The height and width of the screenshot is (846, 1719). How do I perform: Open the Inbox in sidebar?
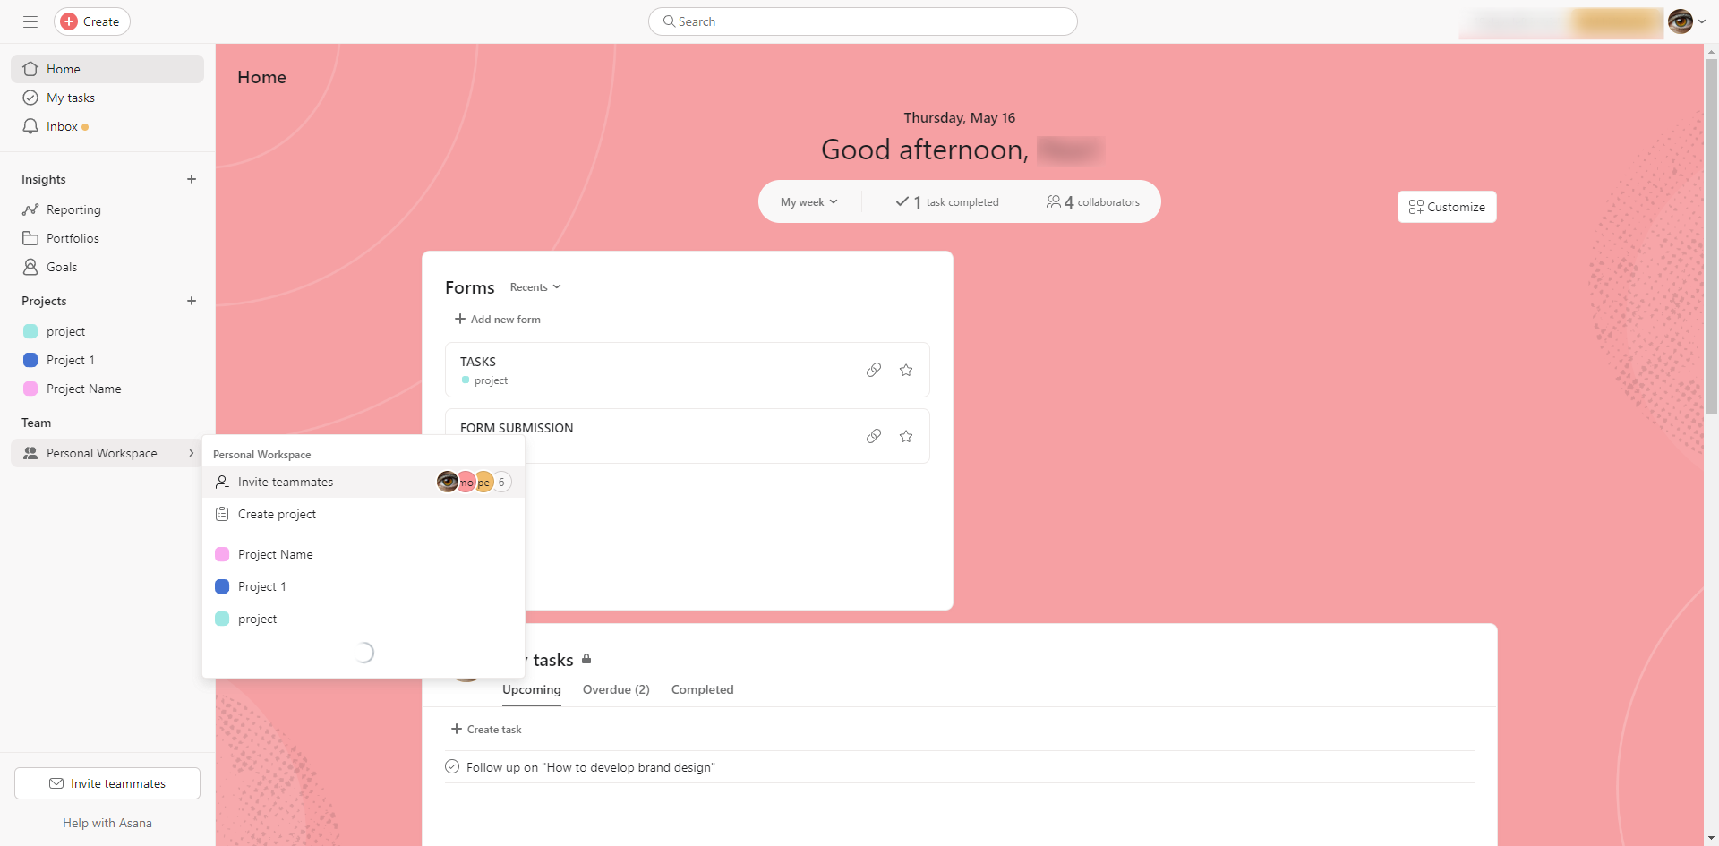pos(107,126)
